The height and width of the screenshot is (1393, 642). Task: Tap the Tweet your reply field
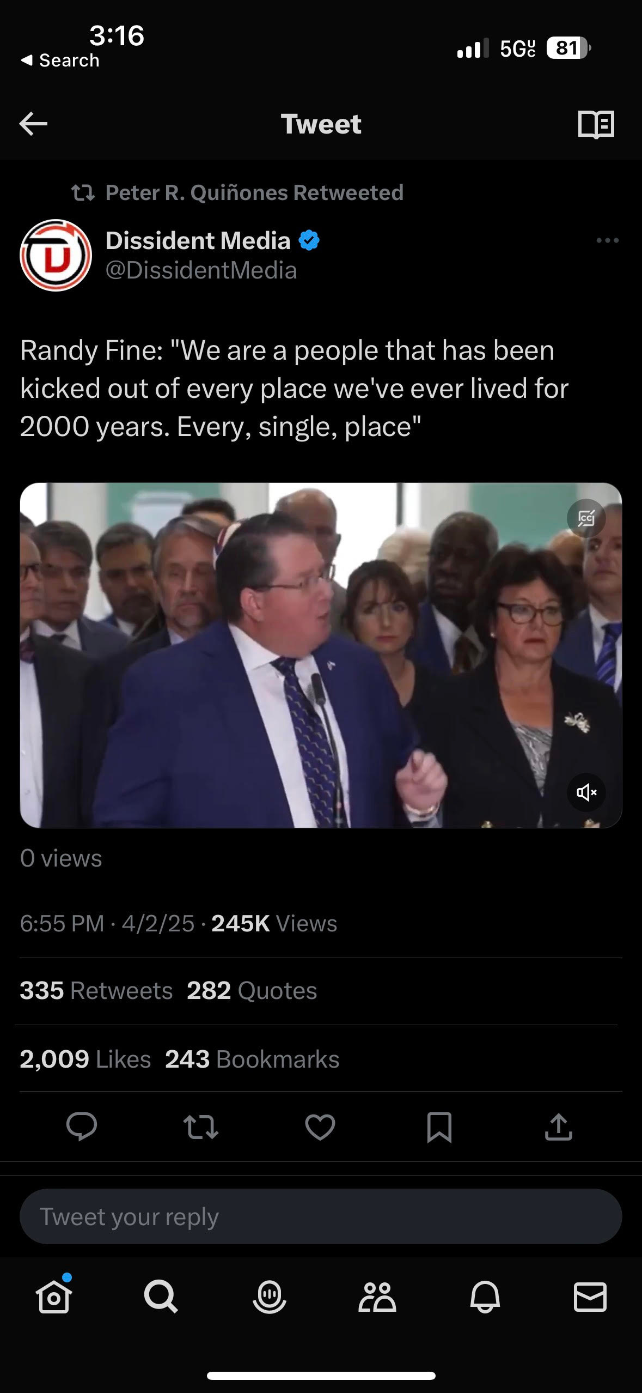point(321,1216)
